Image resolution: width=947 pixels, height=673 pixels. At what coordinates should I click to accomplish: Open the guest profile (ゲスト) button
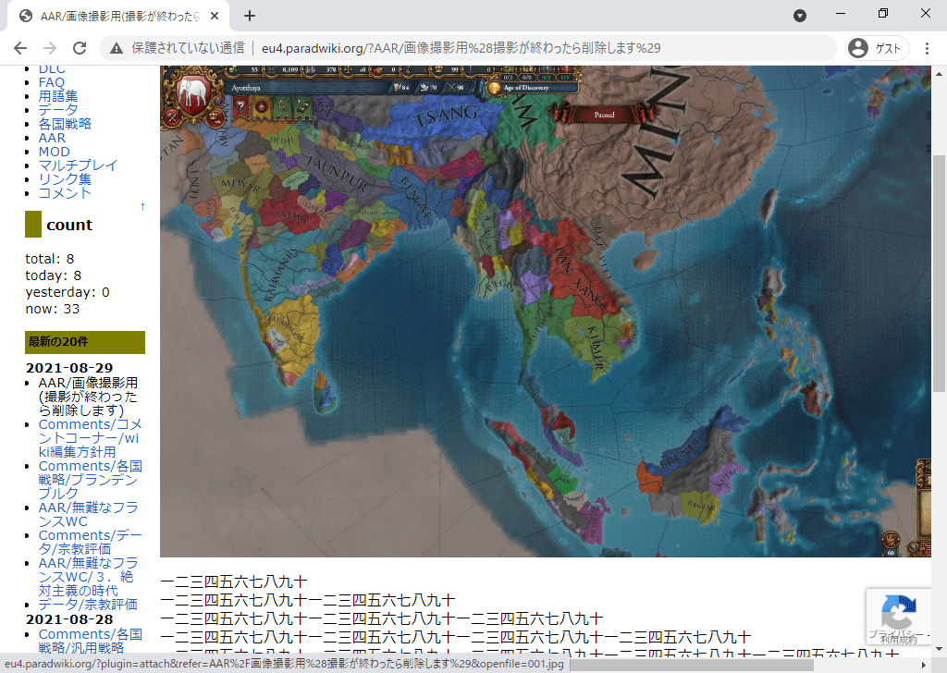coord(878,48)
